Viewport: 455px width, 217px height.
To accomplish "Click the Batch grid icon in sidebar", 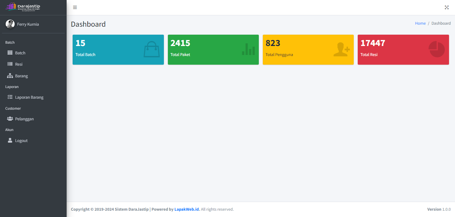I will 10,53.
